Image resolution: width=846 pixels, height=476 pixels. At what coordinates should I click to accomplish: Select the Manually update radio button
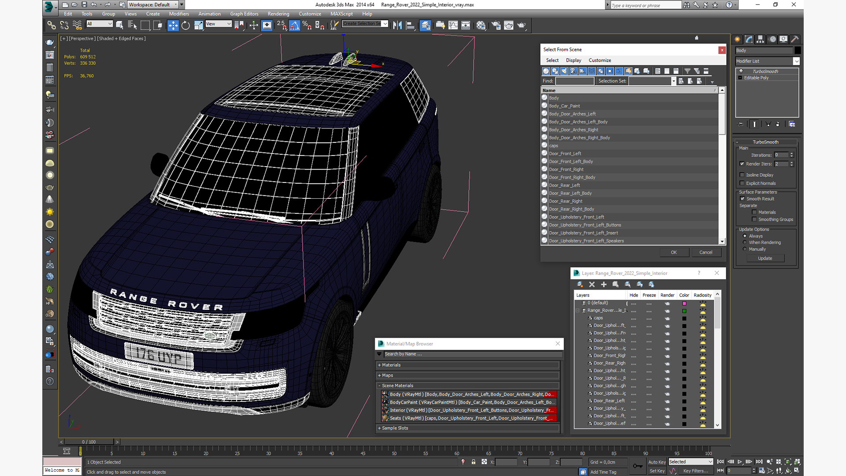click(745, 249)
